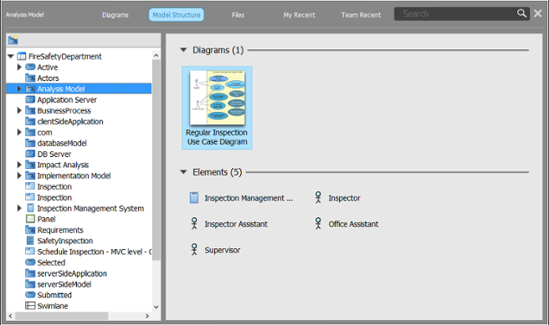This screenshot has width=549, height=325.
Task: Switch to the Diagrams tab
Action: [115, 15]
